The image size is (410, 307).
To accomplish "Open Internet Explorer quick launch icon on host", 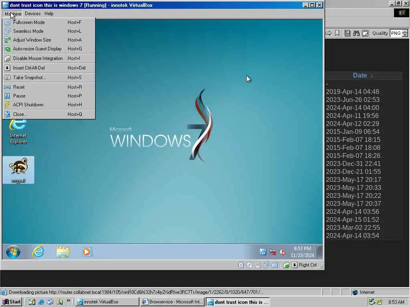I will pos(41,302).
